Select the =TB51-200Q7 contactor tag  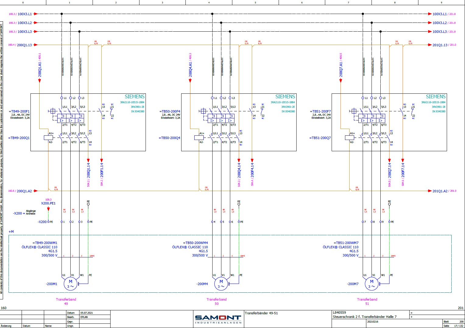(320, 138)
